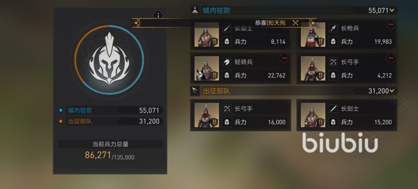The width and height of the screenshot is (418, 189).
Task: Click the 当前兵力总量 label bar
Action: click(110, 144)
